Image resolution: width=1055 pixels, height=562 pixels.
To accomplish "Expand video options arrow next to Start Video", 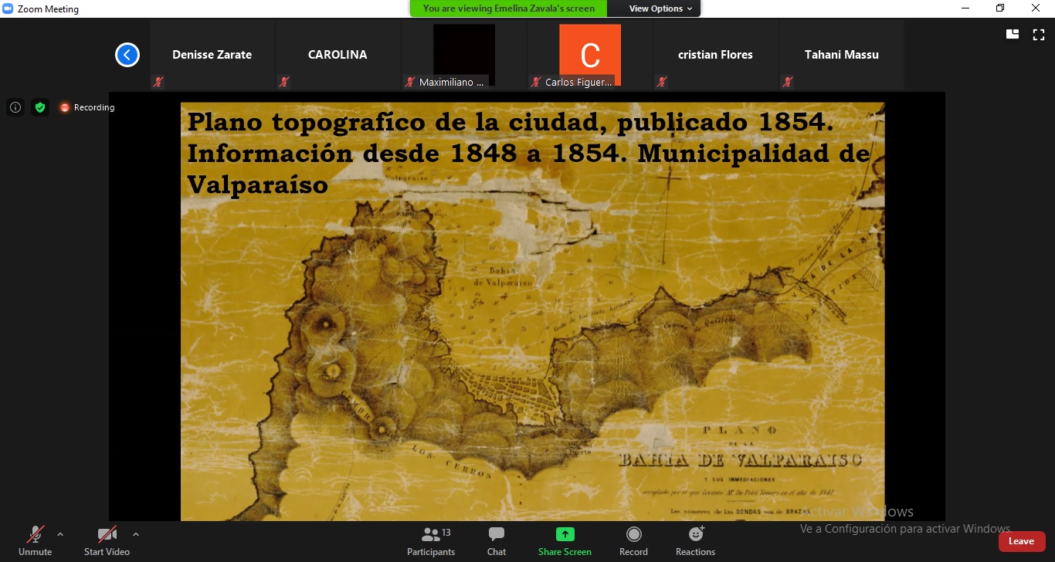I will pyautogui.click(x=136, y=534).
